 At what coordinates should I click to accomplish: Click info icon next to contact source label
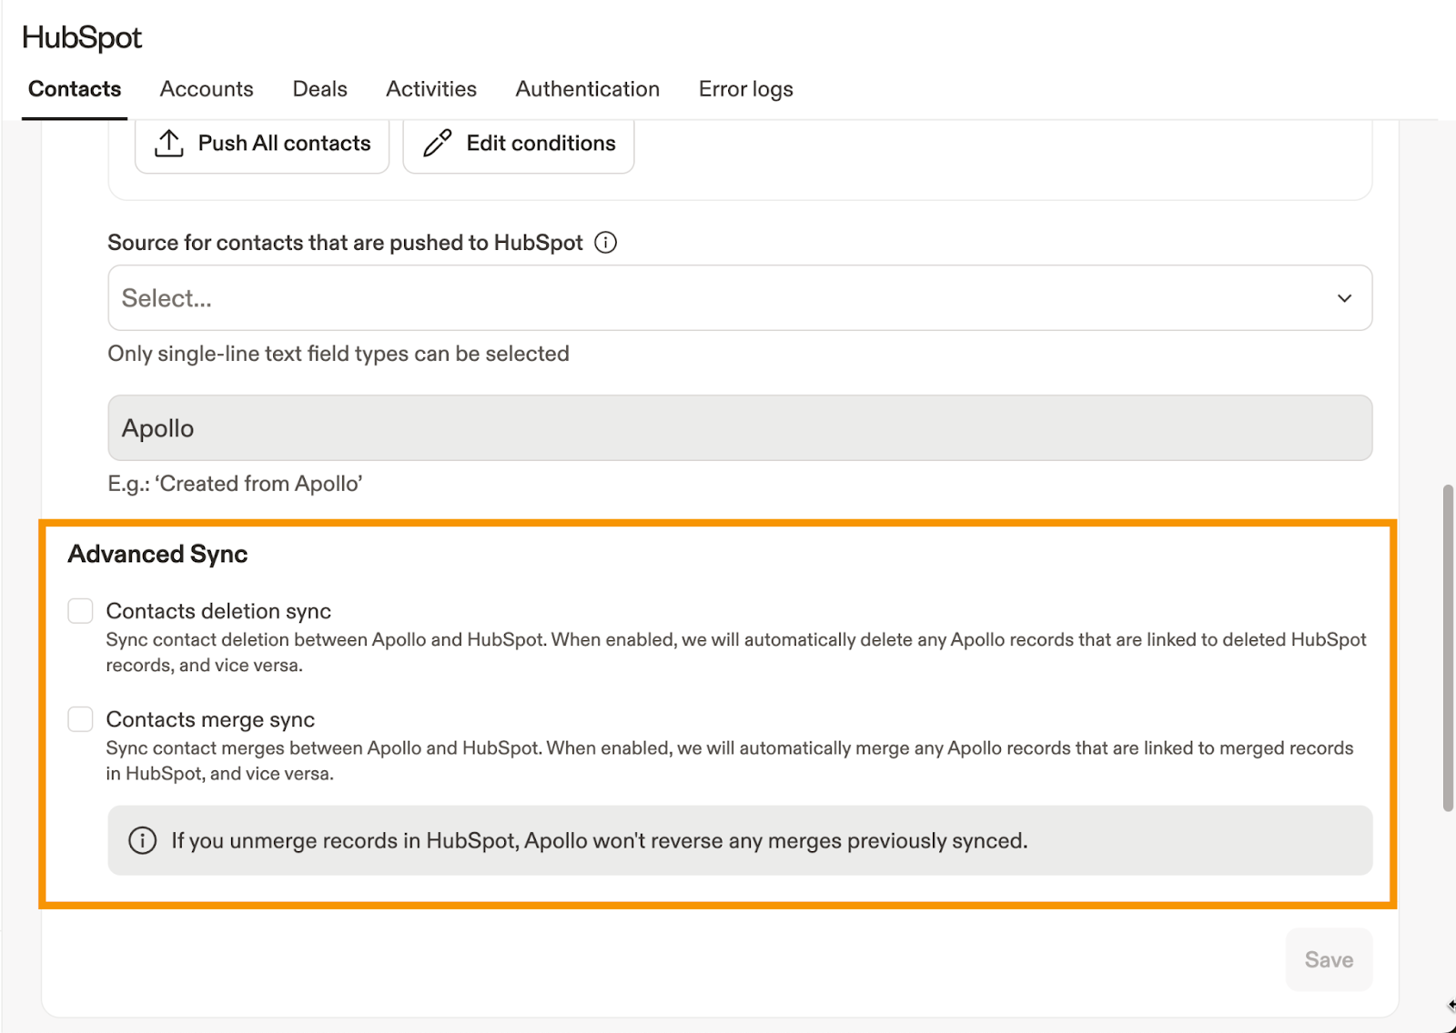point(605,243)
